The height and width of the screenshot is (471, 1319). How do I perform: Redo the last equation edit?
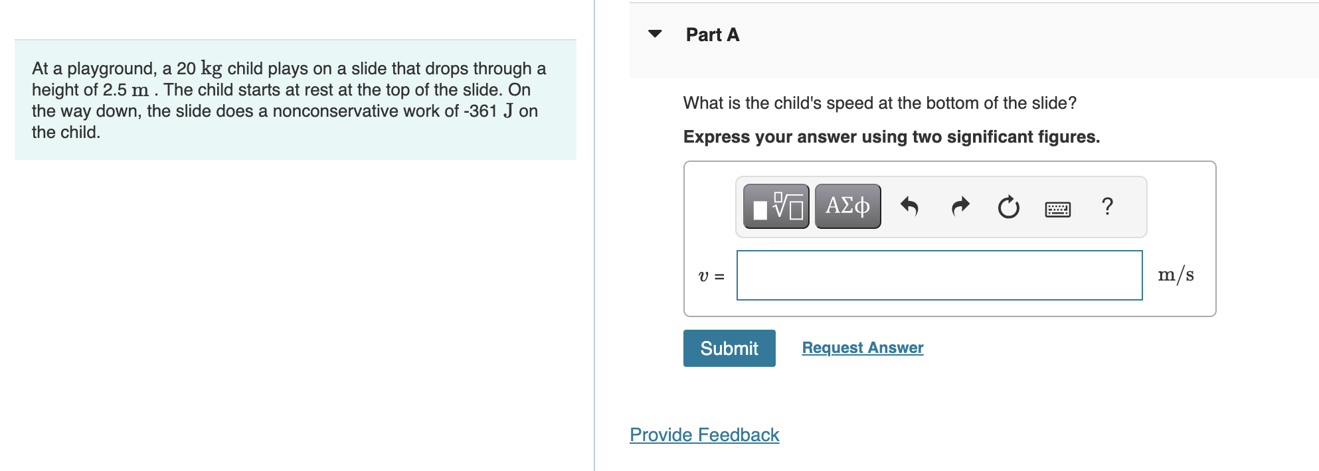pyautogui.click(x=958, y=206)
